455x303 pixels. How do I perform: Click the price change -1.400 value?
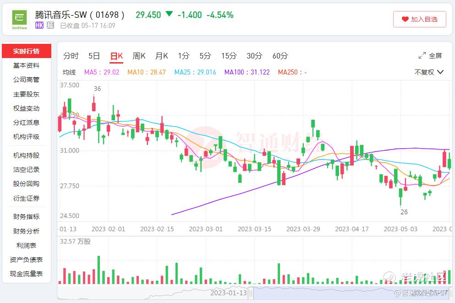pos(190,15)
